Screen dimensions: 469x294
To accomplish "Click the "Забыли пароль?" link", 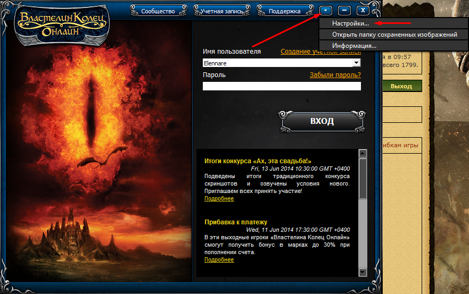I will coord(335,75).
